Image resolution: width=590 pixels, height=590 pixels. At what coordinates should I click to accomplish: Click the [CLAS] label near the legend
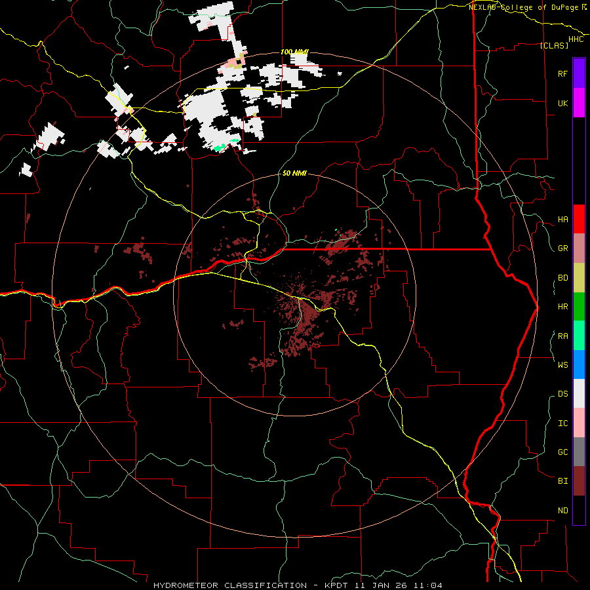coord(554,45)
